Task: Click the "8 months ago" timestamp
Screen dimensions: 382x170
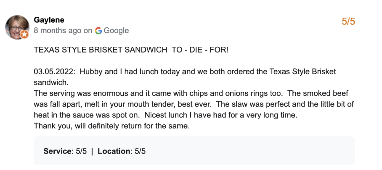Action: (58, 30)
